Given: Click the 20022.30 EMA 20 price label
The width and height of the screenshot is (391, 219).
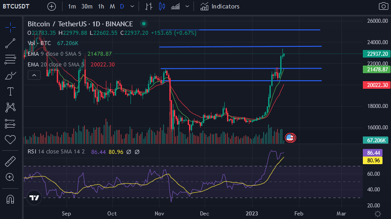Looking at the screenshot, I should pyautogui.click(x=377, y=85).
